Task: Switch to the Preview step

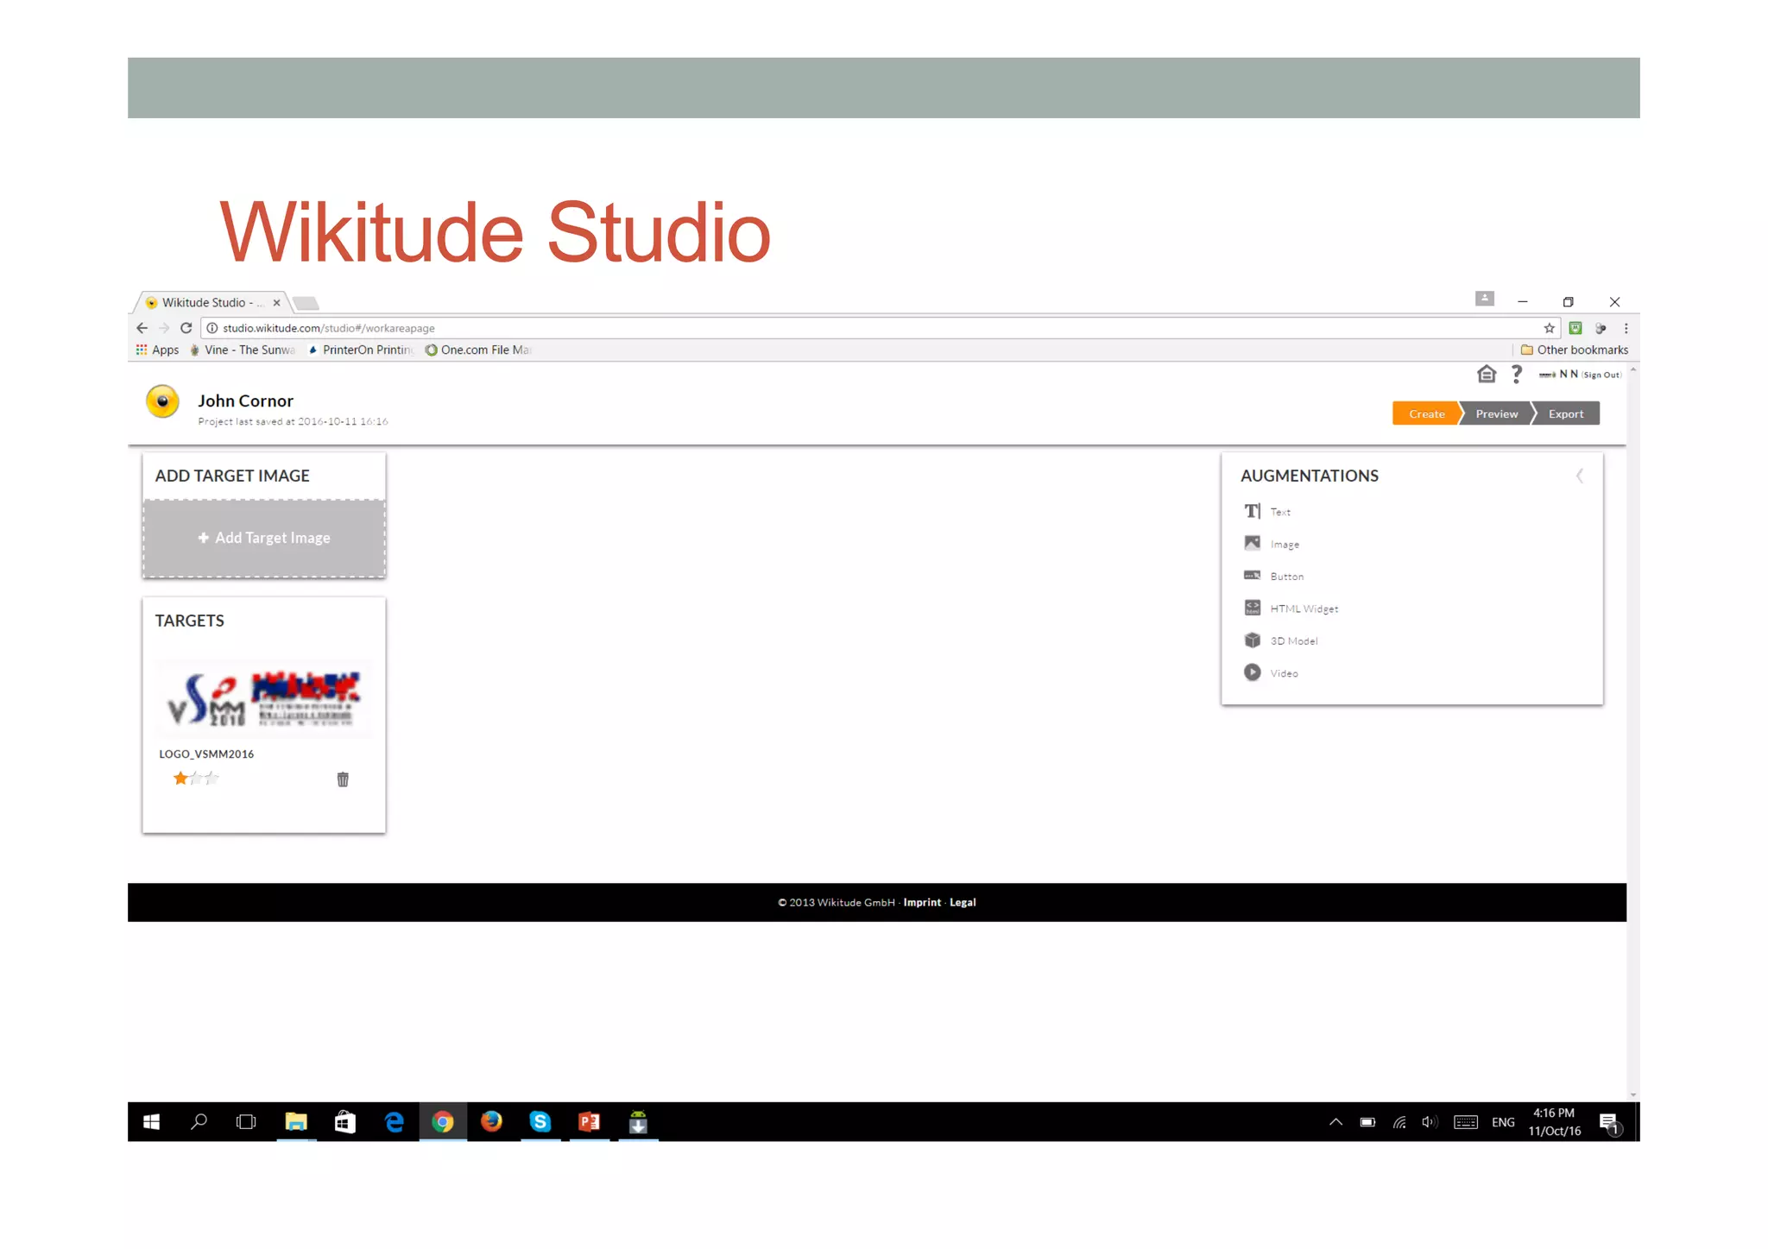Action: [x=1496, y=413]
